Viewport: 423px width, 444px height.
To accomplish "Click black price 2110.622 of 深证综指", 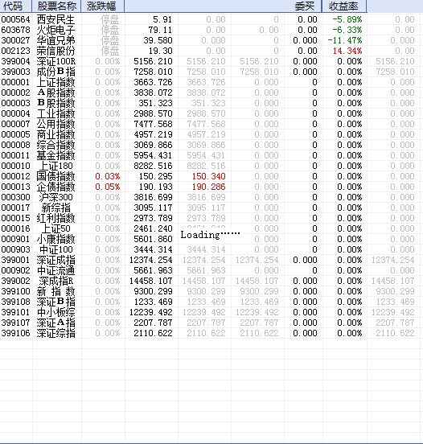I will click(x=153, y=334).
